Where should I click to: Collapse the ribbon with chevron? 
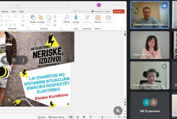[122, 29]
